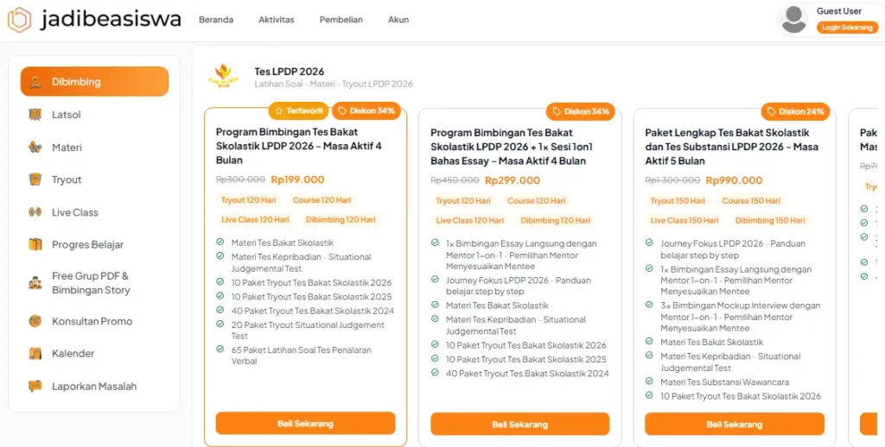The width and height of the screenshot is (885, 447).
Task: Click the 20 Paket Tryout Situational Judgement Test item
Action: pyautogui.click(x=308, y=331)
